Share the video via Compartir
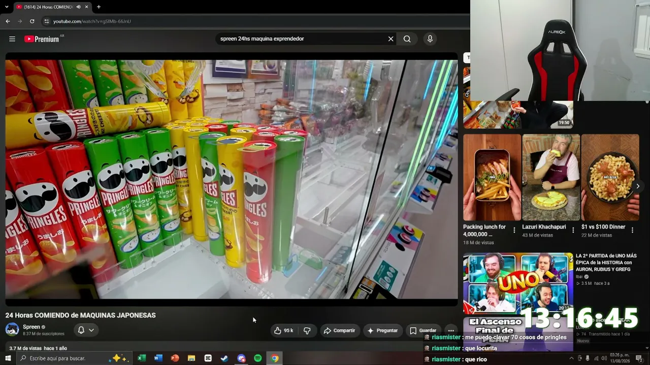The width and height of the screenshot is (650, 365). [340, 331]
